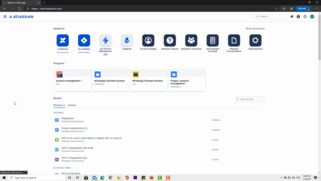321x181 pixels.
Task: Open browser favorites list icon
Action: pyautogui.click(x=284, y=9)
